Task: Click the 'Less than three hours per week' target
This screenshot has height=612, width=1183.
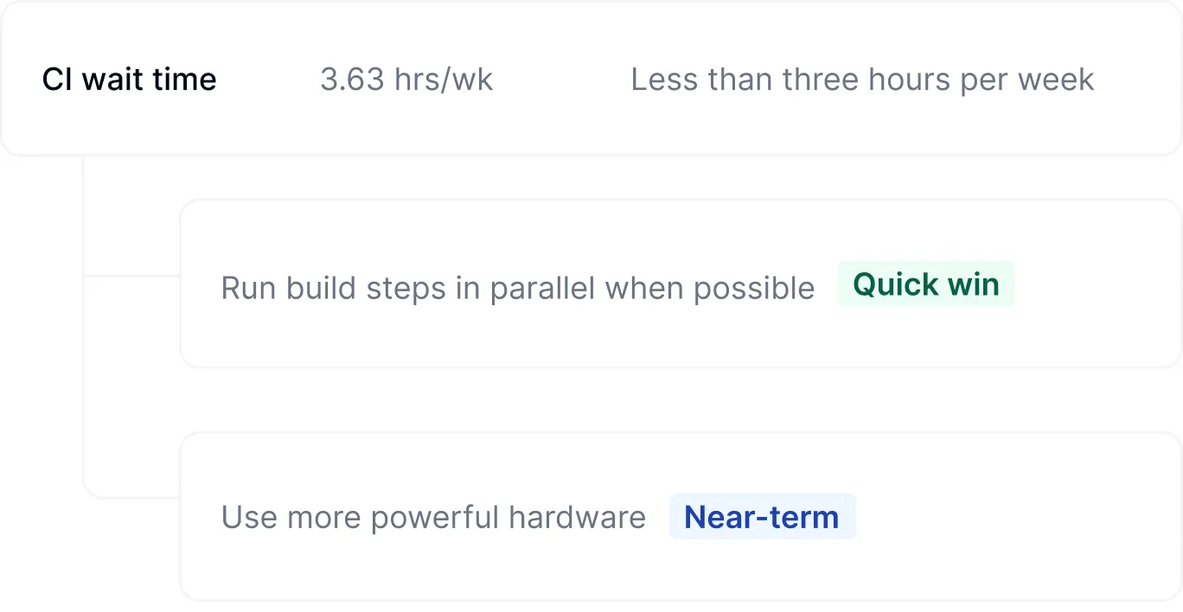Action: click(x=862, y=80)
